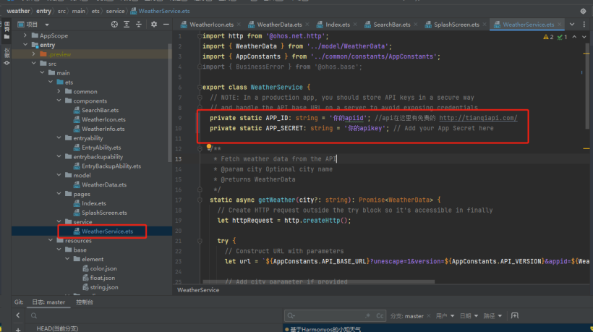The height and width of the screenshot is (332, 593).
Task: Close the SearchBar.ets tab
Action: (x=415, y=25)
